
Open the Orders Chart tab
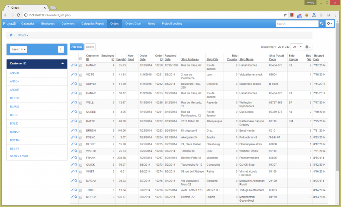133,23
